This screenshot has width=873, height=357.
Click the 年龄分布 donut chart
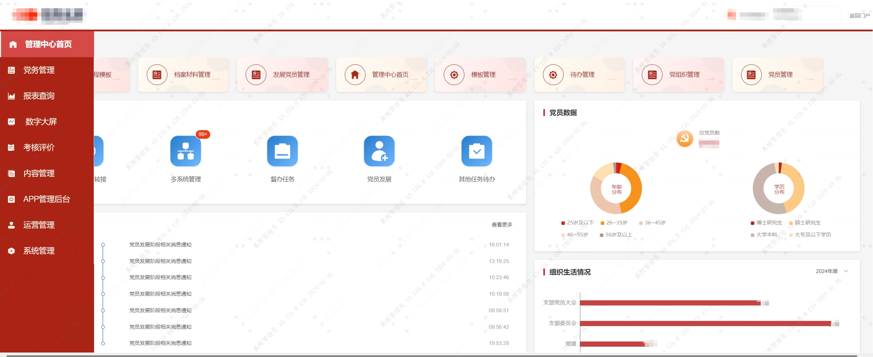pyautogui.click(x=616, y=188)
